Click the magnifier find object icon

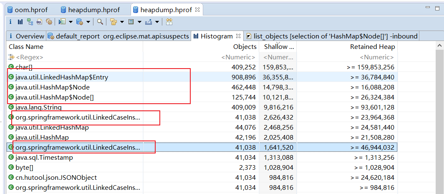pyautogui.click(x=100, y=22)
